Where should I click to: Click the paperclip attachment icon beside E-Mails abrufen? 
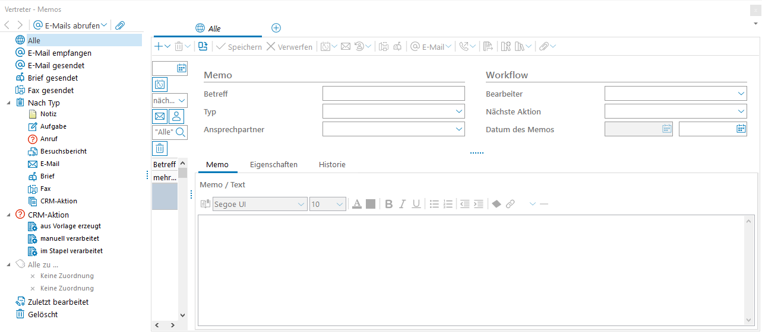[120, 25]
